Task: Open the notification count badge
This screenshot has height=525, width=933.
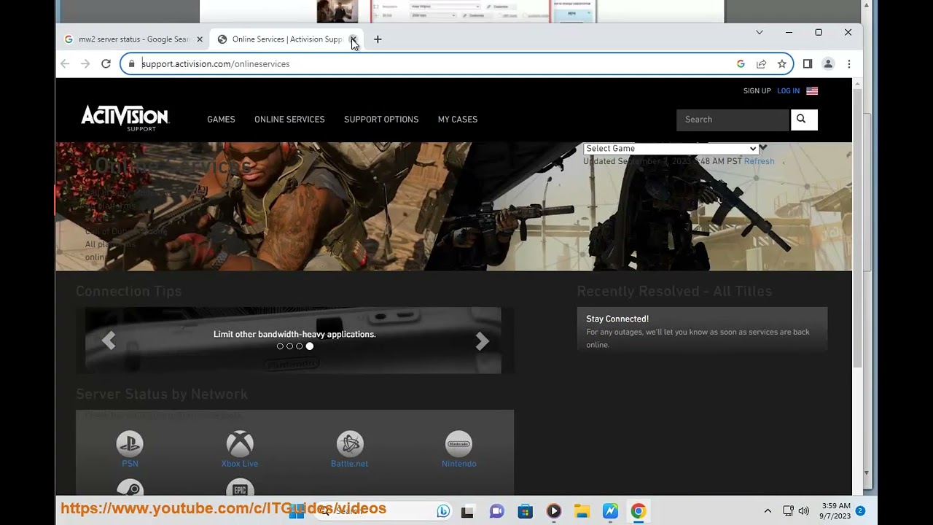Action: click(860, 511)
